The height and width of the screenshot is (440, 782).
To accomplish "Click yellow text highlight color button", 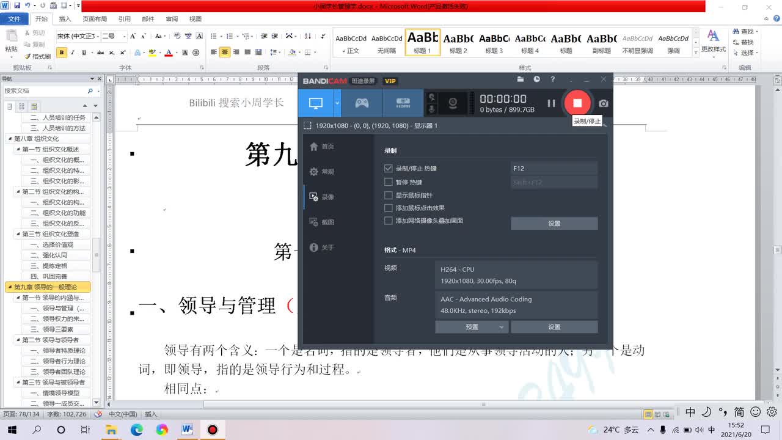I will [152, 53].
